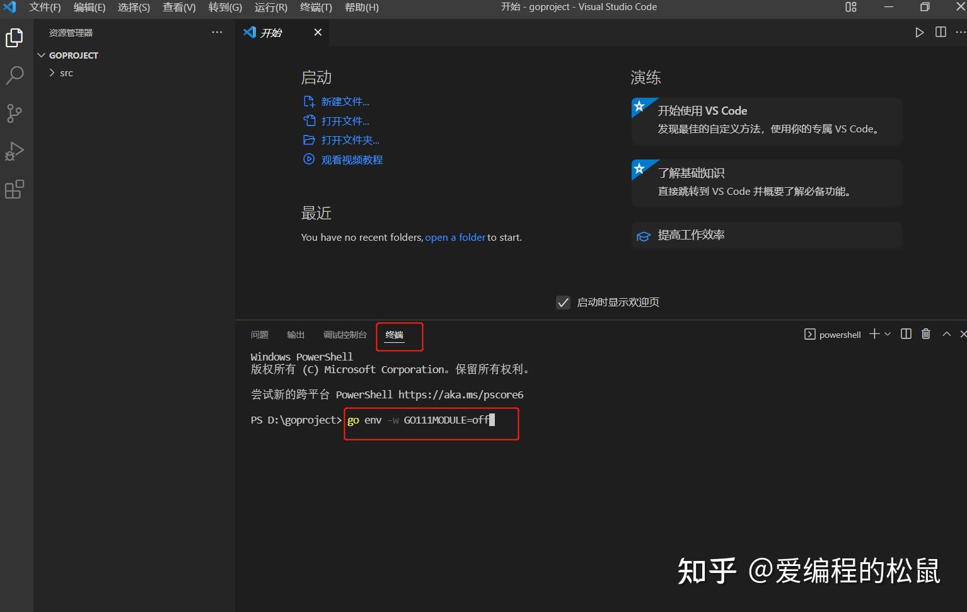Click the 打开文件夹... link
The image size is (967, 612).
pyautogui.click(x=350, y=140)
